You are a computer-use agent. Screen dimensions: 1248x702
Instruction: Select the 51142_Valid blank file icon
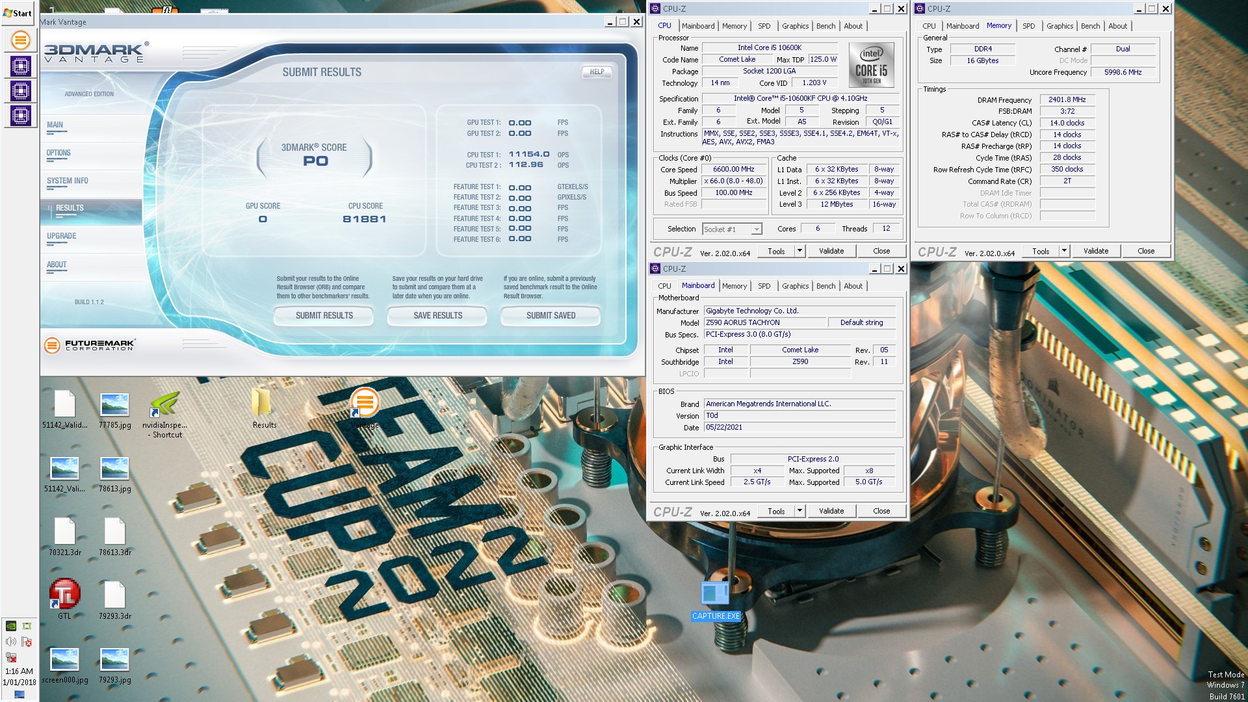[64, 410]
